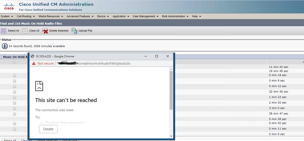Click the Cisco logo

tap(9, 7)
